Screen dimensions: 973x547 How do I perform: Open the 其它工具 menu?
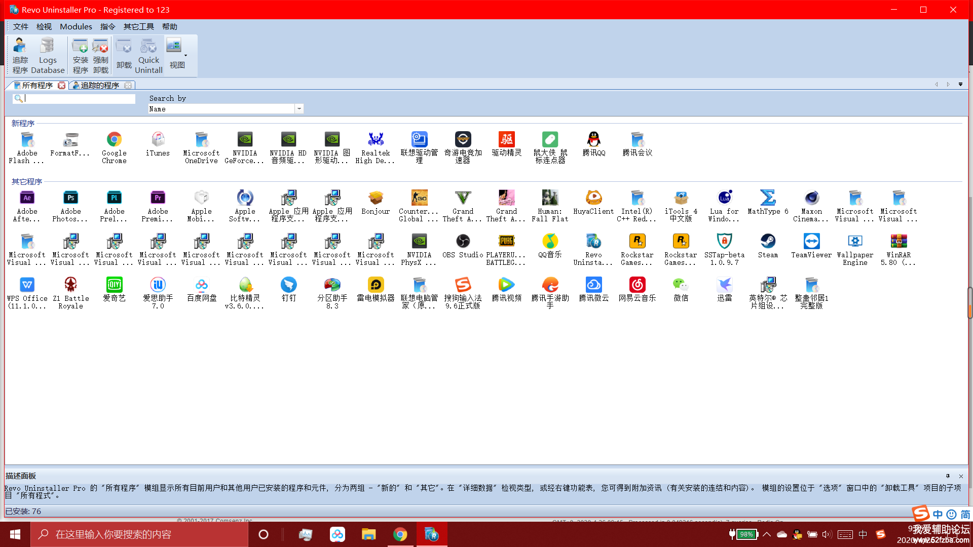point(138,26)
